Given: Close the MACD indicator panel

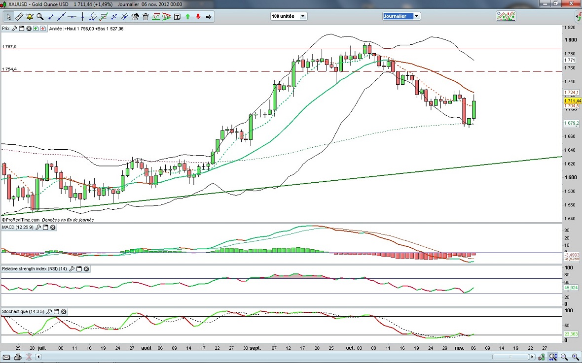Looking at the screenshot, I should click(53, 228).
